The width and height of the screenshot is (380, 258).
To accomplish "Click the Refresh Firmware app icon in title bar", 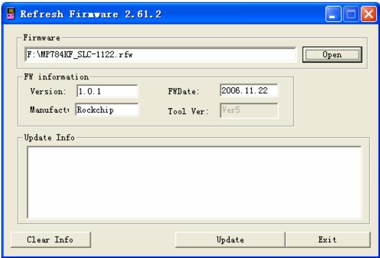I will pyautogui.click(x=11, y=13).
